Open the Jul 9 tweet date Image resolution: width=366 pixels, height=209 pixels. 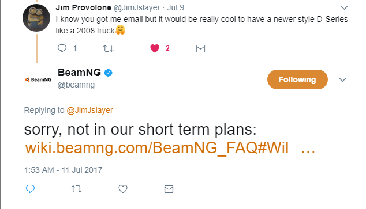[x=175, y=7]
